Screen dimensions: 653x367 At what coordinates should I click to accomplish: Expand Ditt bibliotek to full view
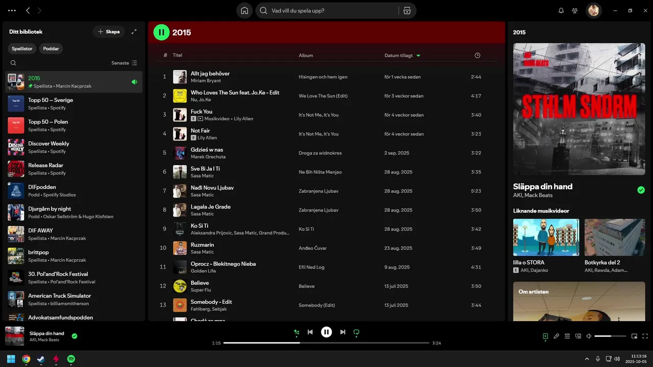(134, 32)
